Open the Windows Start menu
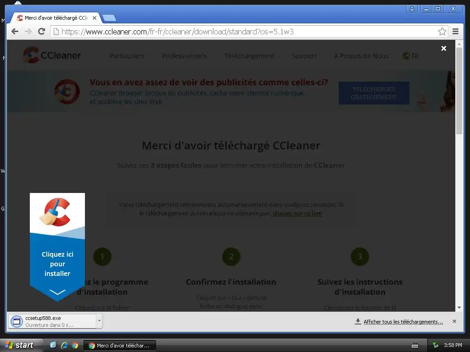The height and width of the screenshot is (352, 470). [x=20, y=345]
